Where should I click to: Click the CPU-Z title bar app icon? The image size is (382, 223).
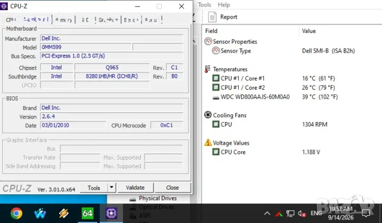pyautogui.click(x=4, y=6)
